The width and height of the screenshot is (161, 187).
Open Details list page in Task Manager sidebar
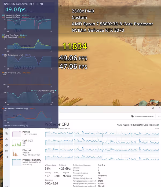point(6,151)
